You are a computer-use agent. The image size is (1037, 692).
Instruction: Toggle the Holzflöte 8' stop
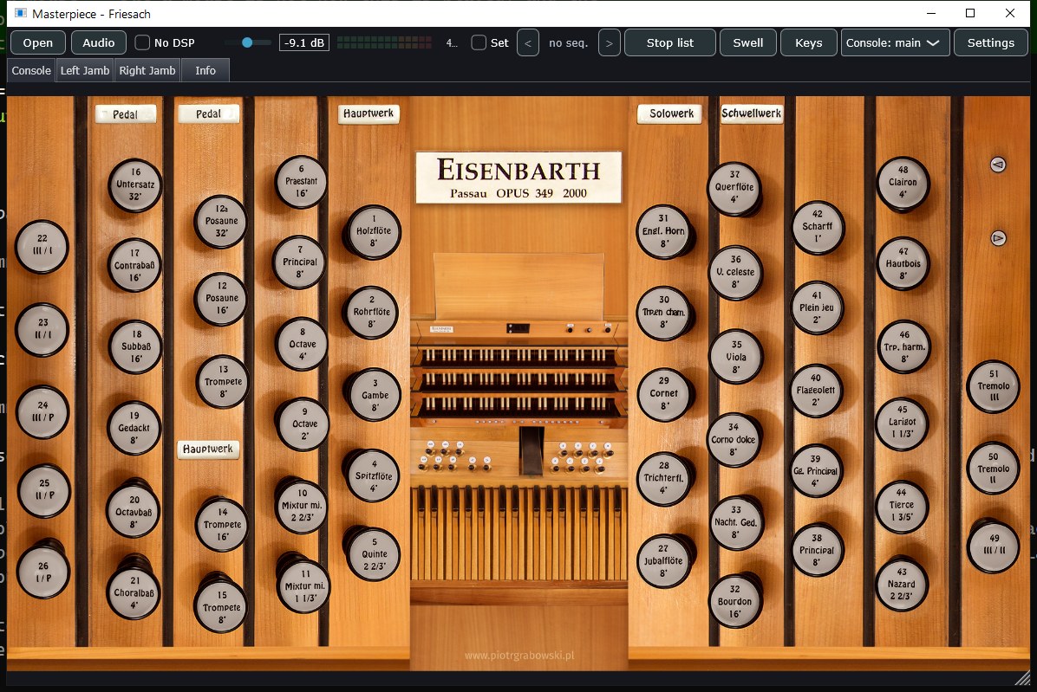pyautogui.click(x=374, y=231)
